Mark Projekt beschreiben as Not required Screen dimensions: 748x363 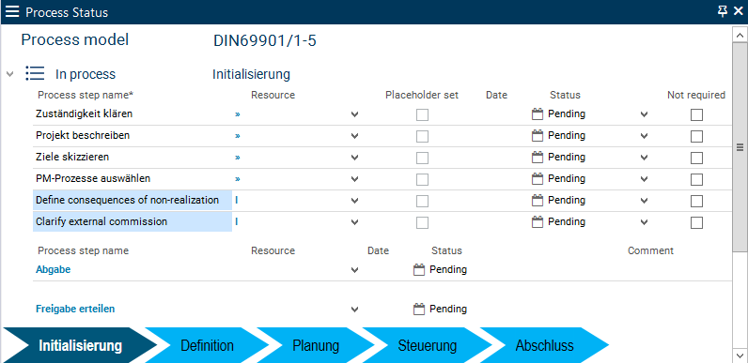click(x=697, y=136)
